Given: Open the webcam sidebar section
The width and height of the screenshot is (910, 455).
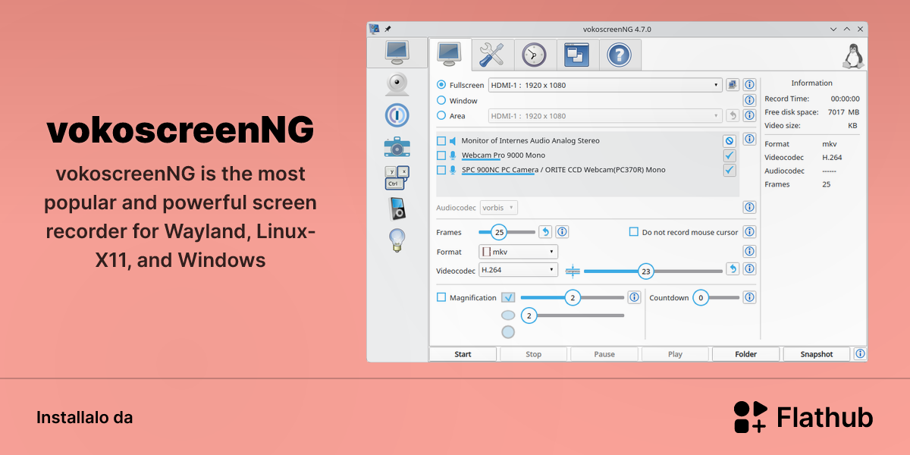Looking at the screenshot, I should (x=397, y=84).
